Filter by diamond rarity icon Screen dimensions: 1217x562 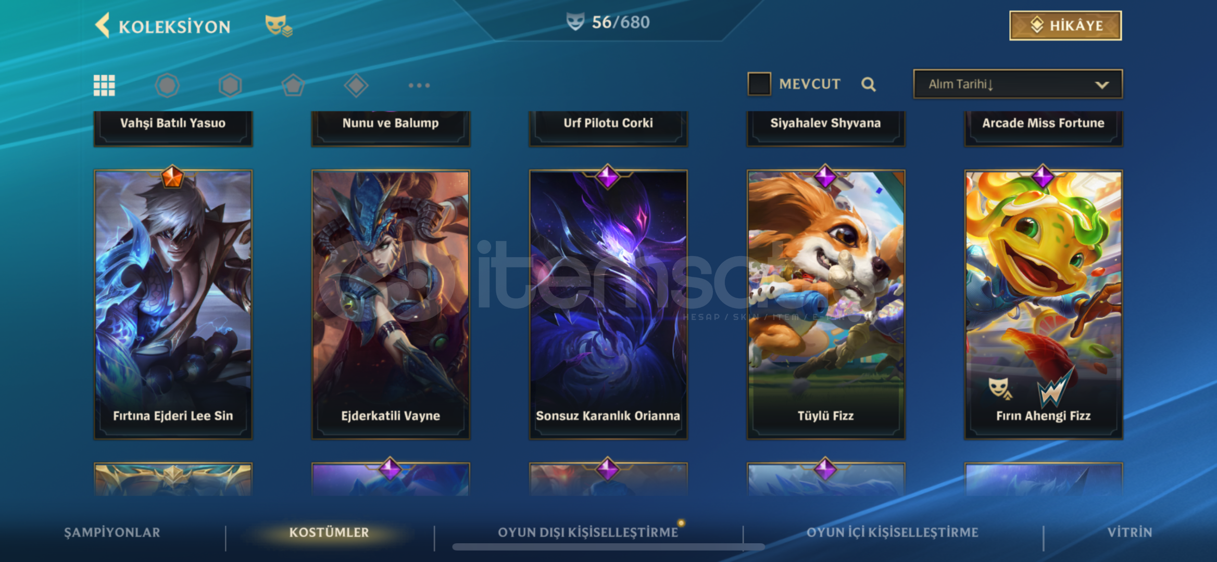coord(356,85)
